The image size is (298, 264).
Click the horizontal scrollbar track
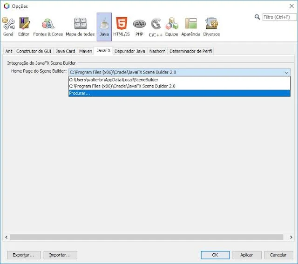pyautogui.click(x=147, y=237)
